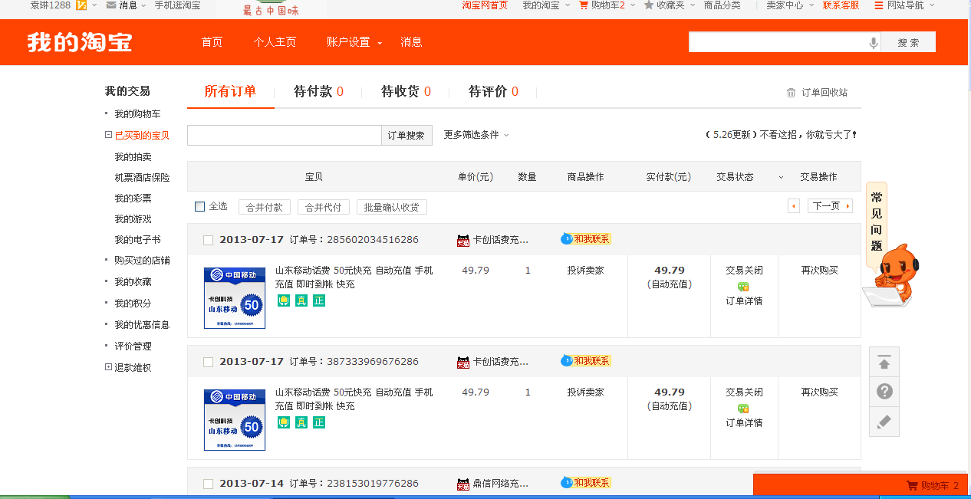
Task: Click 再次购买 for the first order
Action: [819, 271]
